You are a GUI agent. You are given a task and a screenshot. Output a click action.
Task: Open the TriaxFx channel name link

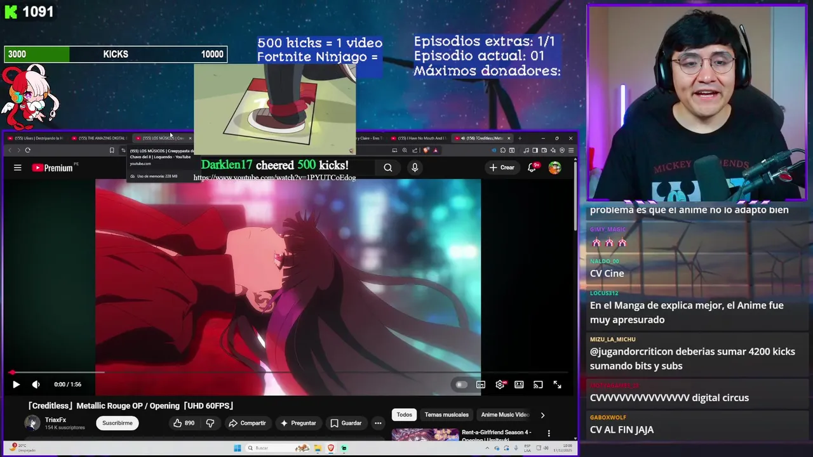56,420
